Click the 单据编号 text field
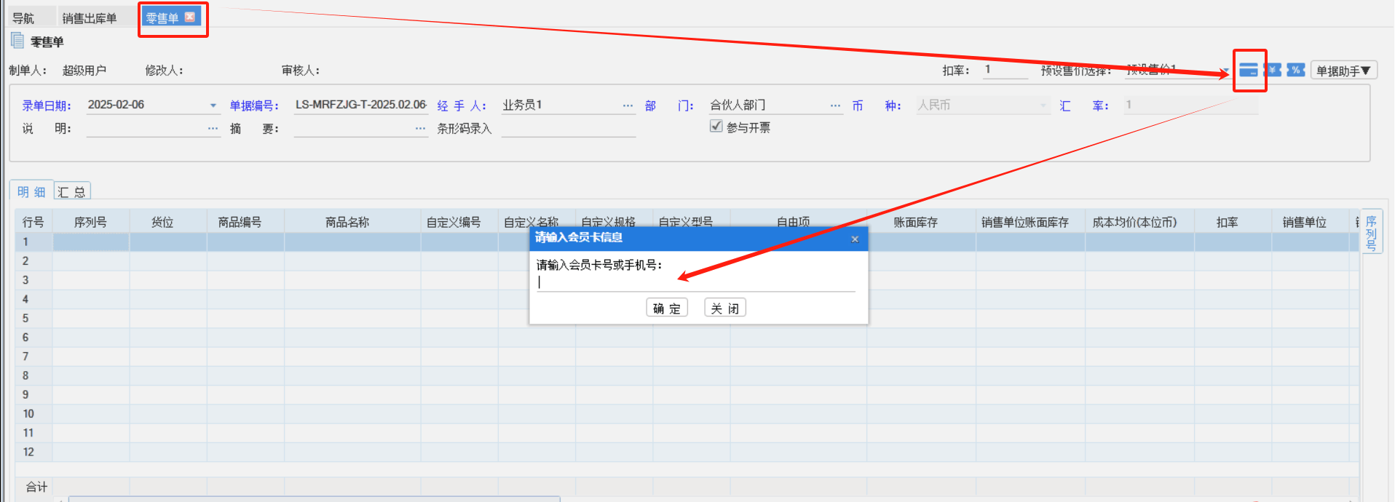This screenshot has height=502, width=1395. (x=360, y=105)
